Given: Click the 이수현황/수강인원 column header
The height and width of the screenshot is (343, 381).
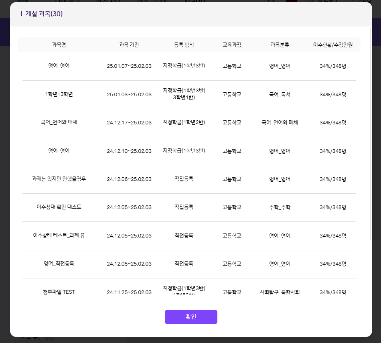Looking at the screenshot, I should click(333, 45).
